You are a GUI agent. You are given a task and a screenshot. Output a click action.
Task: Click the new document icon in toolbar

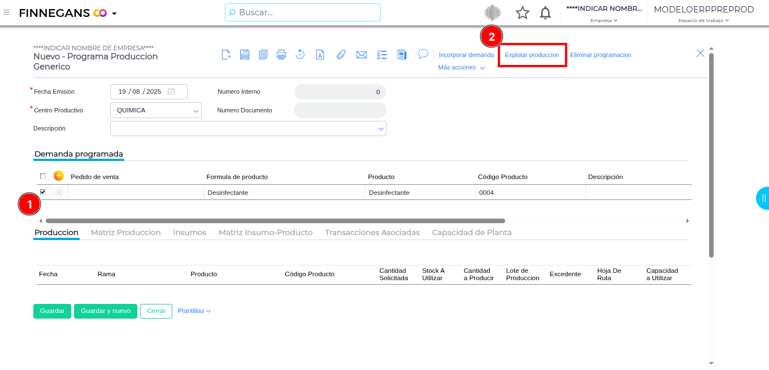(x=226, y=55)
